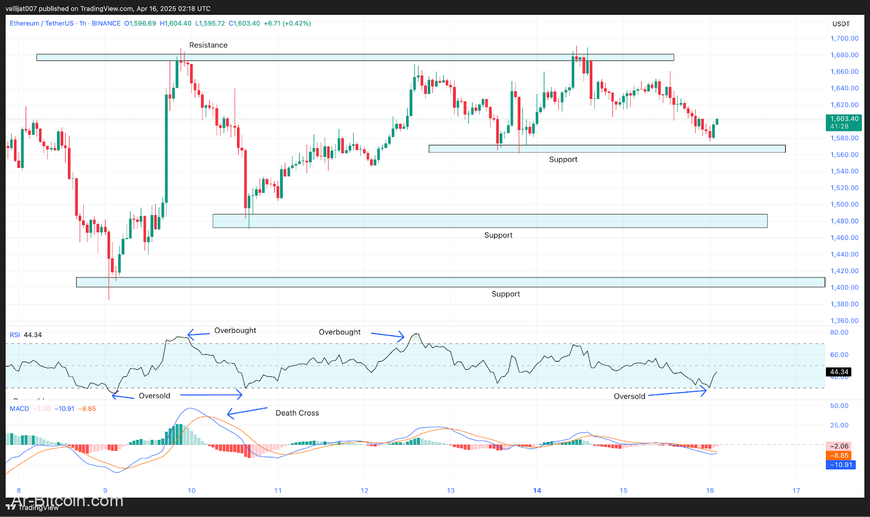Image resolution: width=870 pixels, height=517 pixels.
Task: Click the 25.00 MACD axis label
Action: pos(840,425)
